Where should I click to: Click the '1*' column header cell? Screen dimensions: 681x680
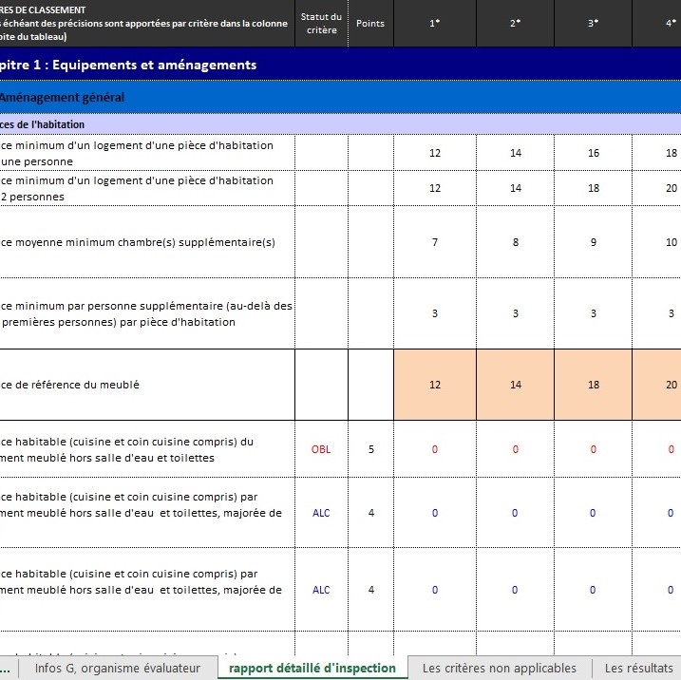(x=435, y=23)
